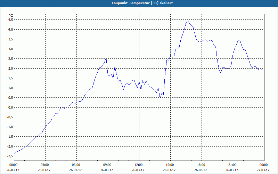Click the 26.03.17 date under 15:00

[x=169, y=170]
